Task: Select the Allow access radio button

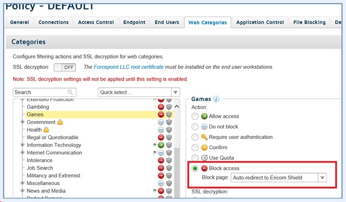Action: click(195, 116)
